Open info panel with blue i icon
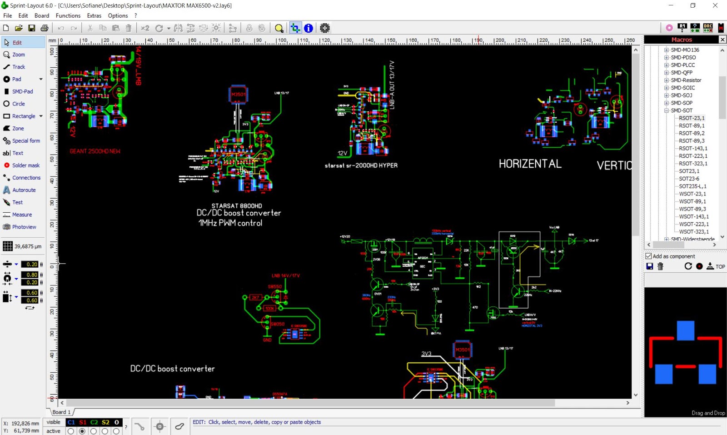 click(x=309, y=28)
